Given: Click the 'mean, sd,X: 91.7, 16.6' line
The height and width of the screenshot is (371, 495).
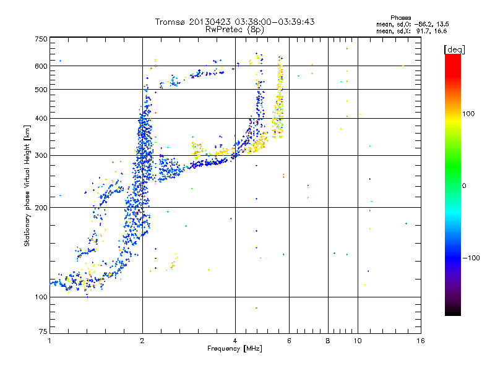Looking at the screenshot, I should [x=411, y=31].
